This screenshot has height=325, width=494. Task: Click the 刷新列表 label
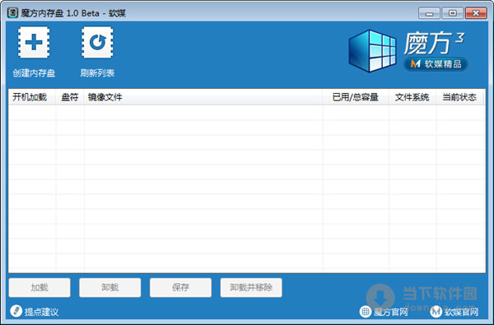pyautogui.click(x=97, y=73)
